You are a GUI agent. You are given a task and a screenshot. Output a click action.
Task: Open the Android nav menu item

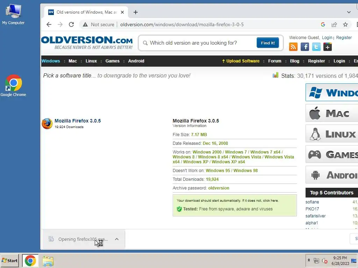tap(136, 61)
